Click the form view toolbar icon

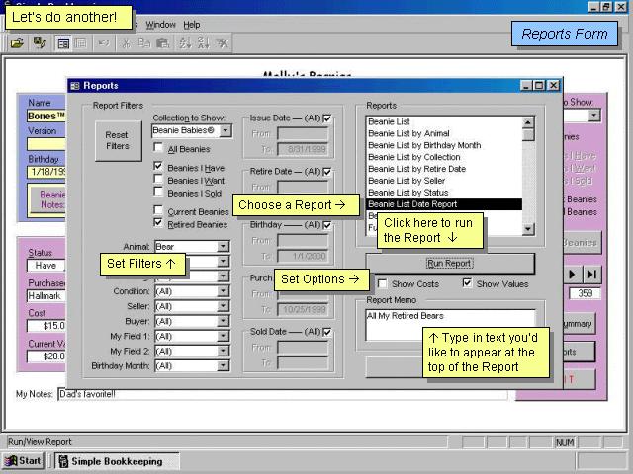click(63, 43)
